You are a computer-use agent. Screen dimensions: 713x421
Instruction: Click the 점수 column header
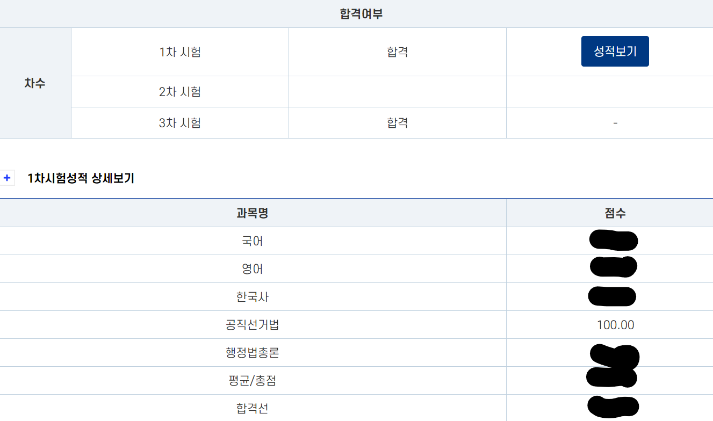pyautogui.click(x=615, y=213)
